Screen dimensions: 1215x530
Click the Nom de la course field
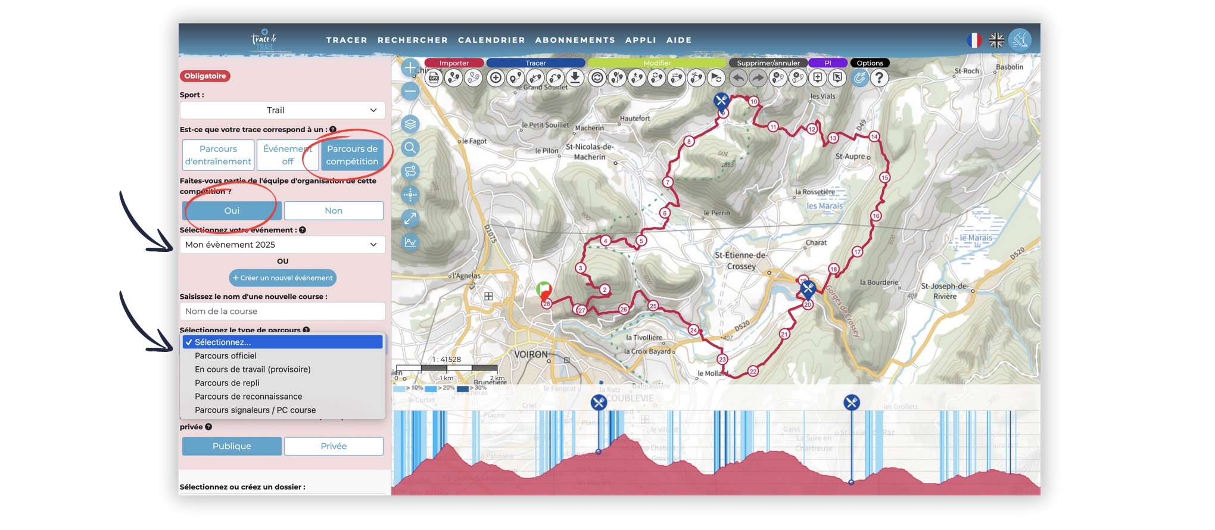tap(282, 311)
